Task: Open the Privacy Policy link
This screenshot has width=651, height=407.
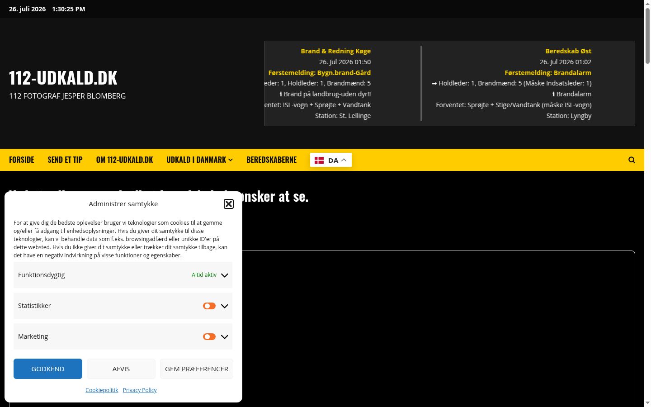Action: 140,390
